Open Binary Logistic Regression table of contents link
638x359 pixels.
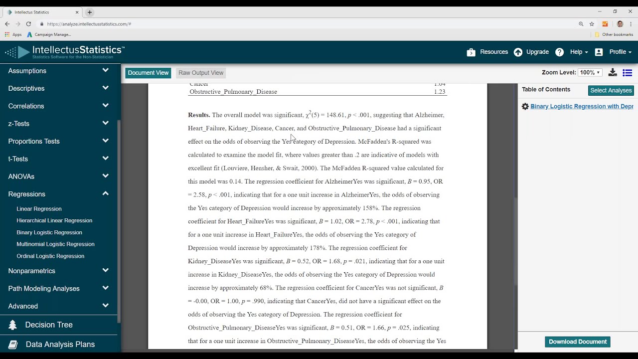pos(582,106)
